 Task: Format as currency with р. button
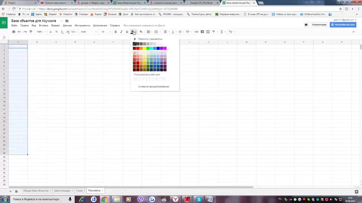(51, 32)
